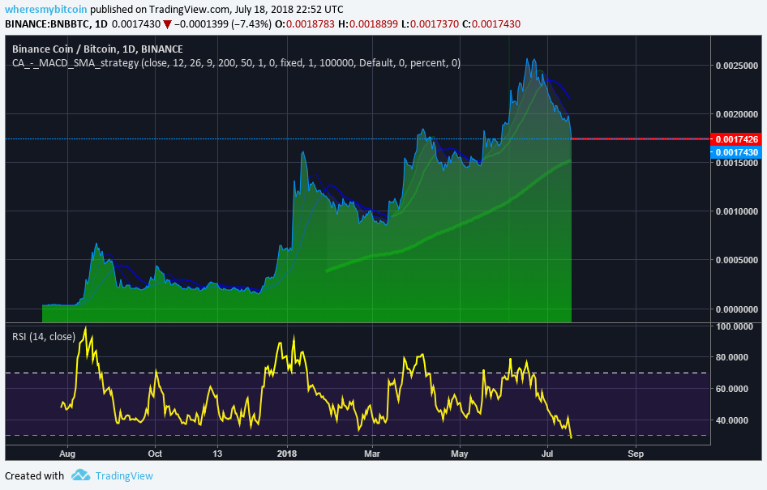Open the TradingView link at bottom
The height and width of the screenshot is (490, 767).
pyautogui.click(x=124, y=475)
